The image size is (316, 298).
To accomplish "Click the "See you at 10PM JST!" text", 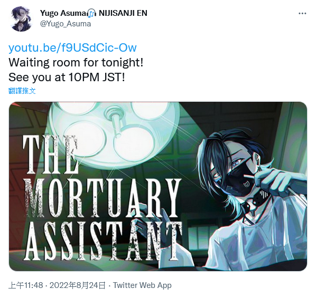I will 67,77.
